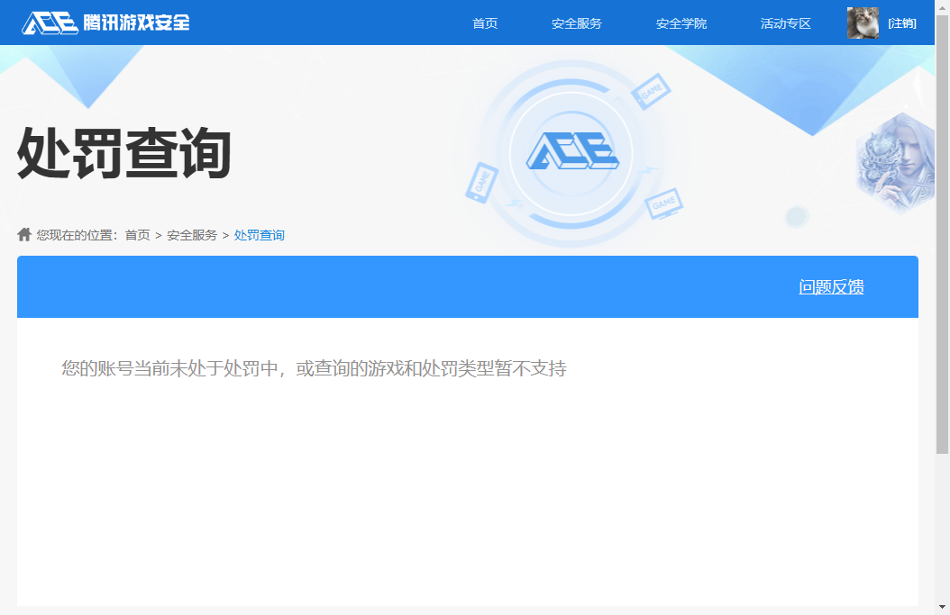The height and width of the screenshot is (615, 950).
Task: Open 首页 in the top navigation
Action: tap(486, 23)
